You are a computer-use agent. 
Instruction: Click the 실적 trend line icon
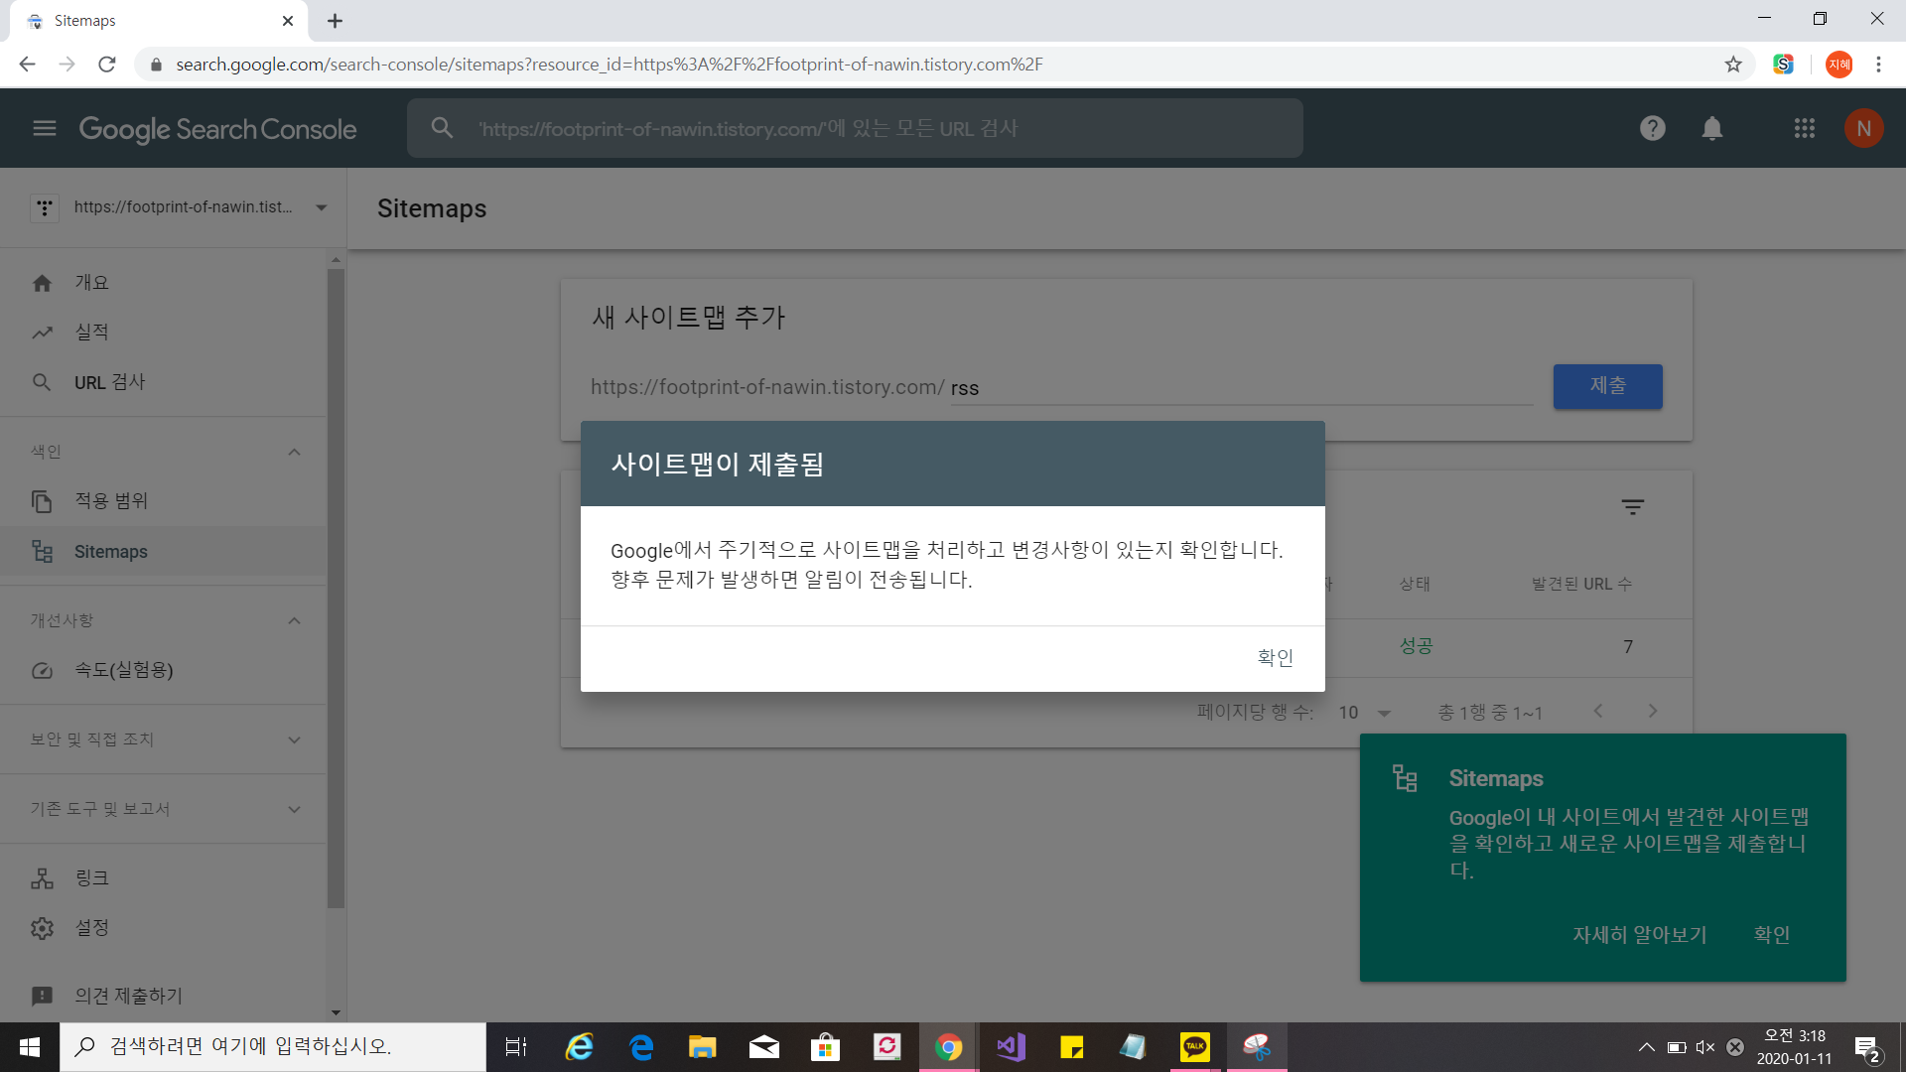pyautogui.click(x=42, y=333)
